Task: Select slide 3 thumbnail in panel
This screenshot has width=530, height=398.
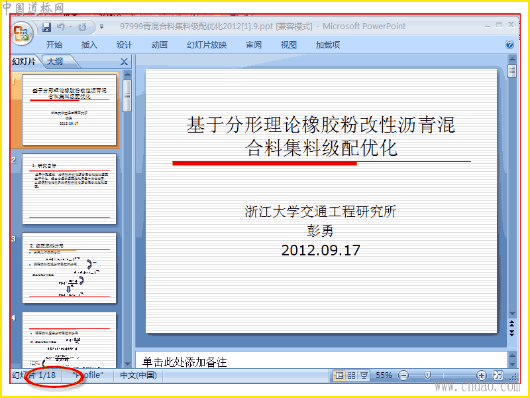Action: [x=69, y=268]
